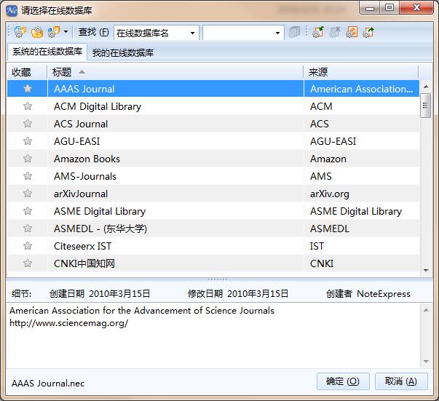
Task: Toggle favorite star for Amazon Books
Action: click(28, 159)
